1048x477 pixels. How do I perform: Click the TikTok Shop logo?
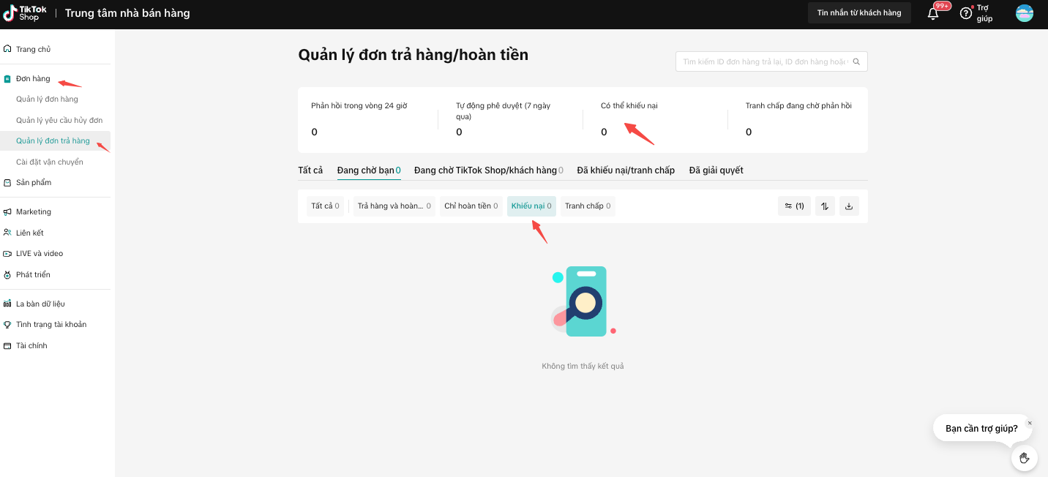[25, 12]
